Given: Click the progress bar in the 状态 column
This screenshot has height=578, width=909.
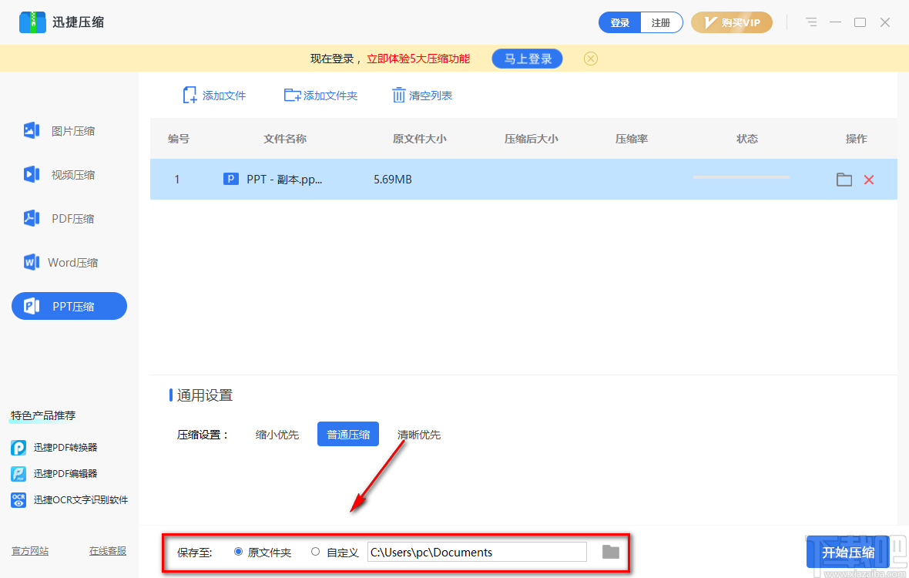Looking at the screenshot, I should [741, 177].
